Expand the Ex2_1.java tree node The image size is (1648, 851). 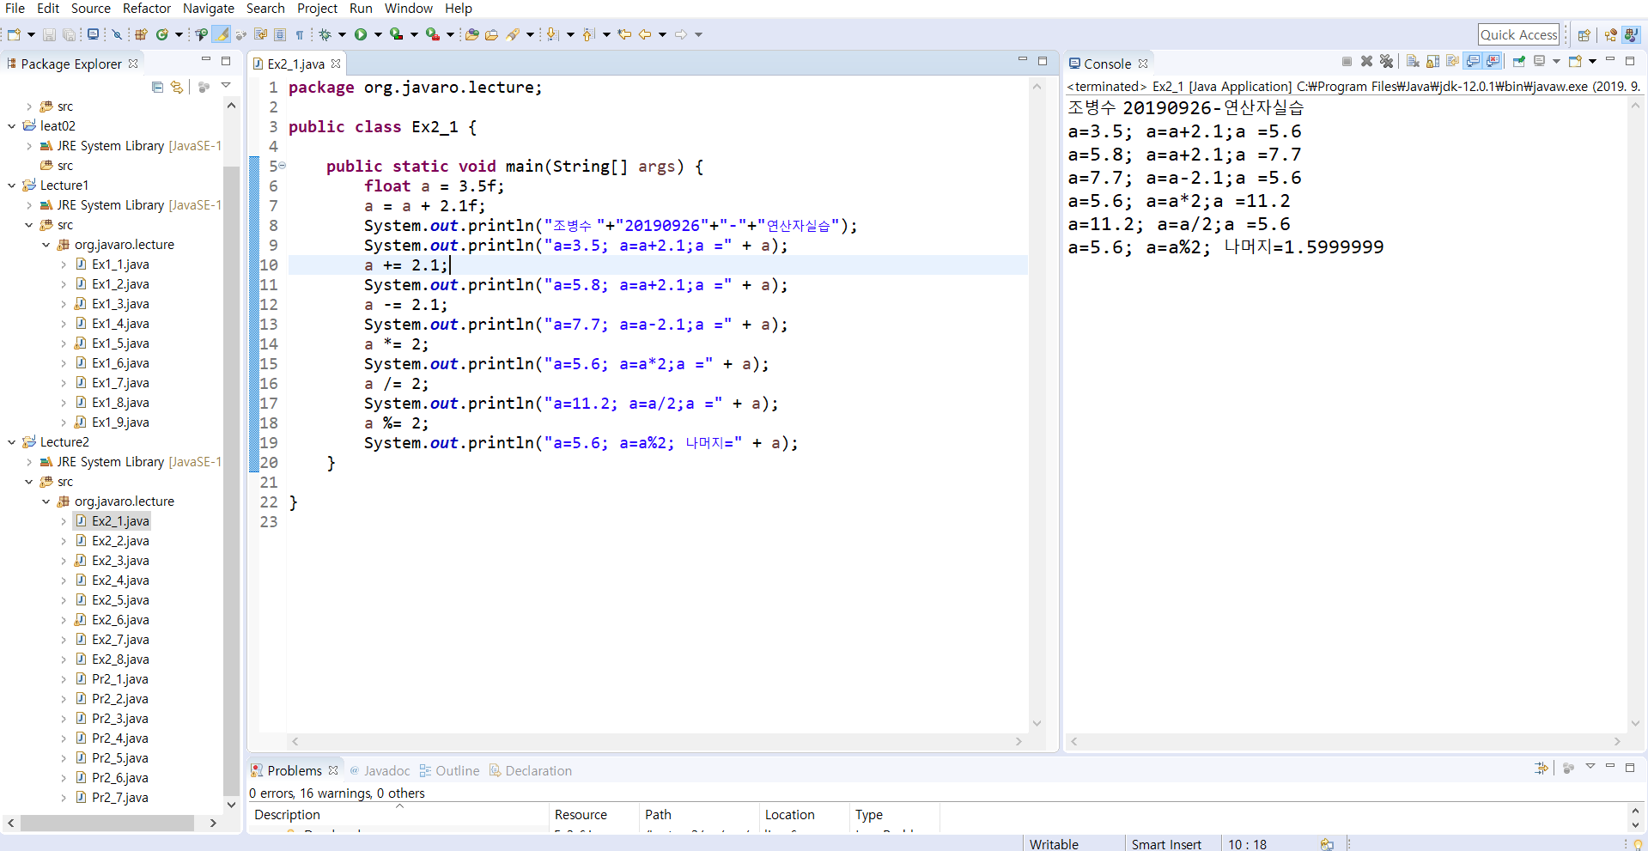tap(64, 521)
